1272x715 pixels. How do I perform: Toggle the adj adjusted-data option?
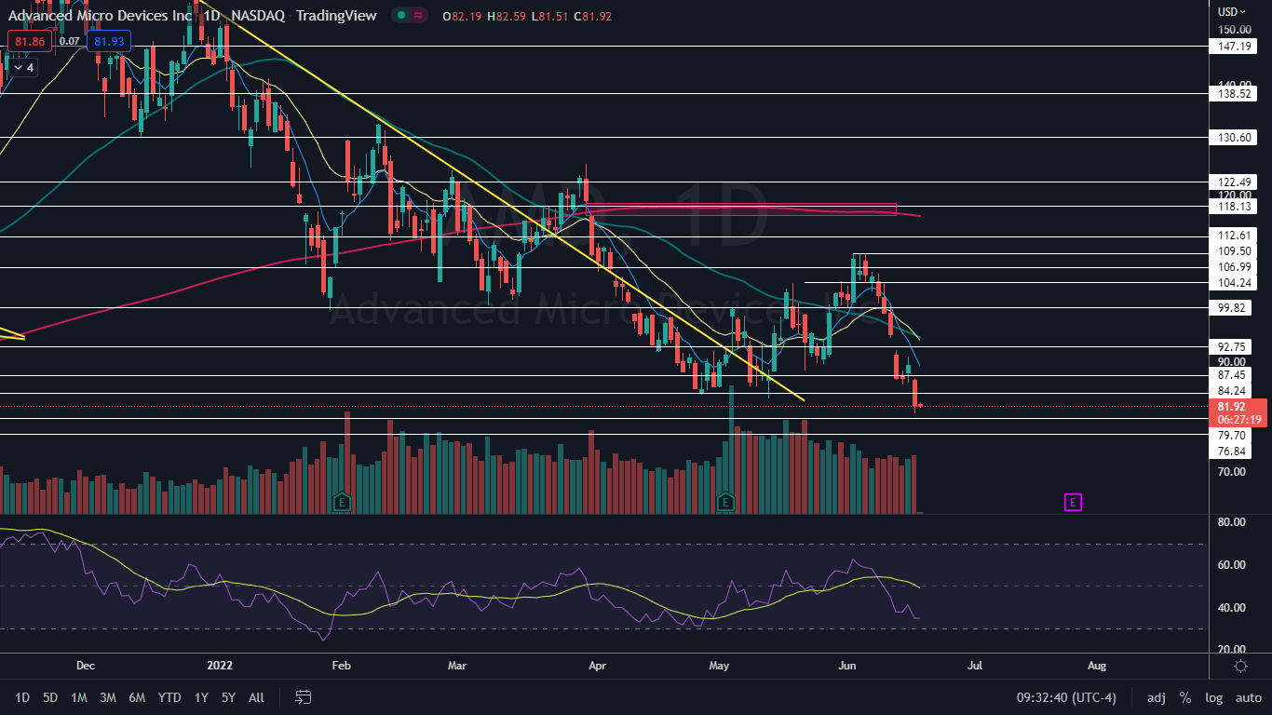pos(1156,697)
